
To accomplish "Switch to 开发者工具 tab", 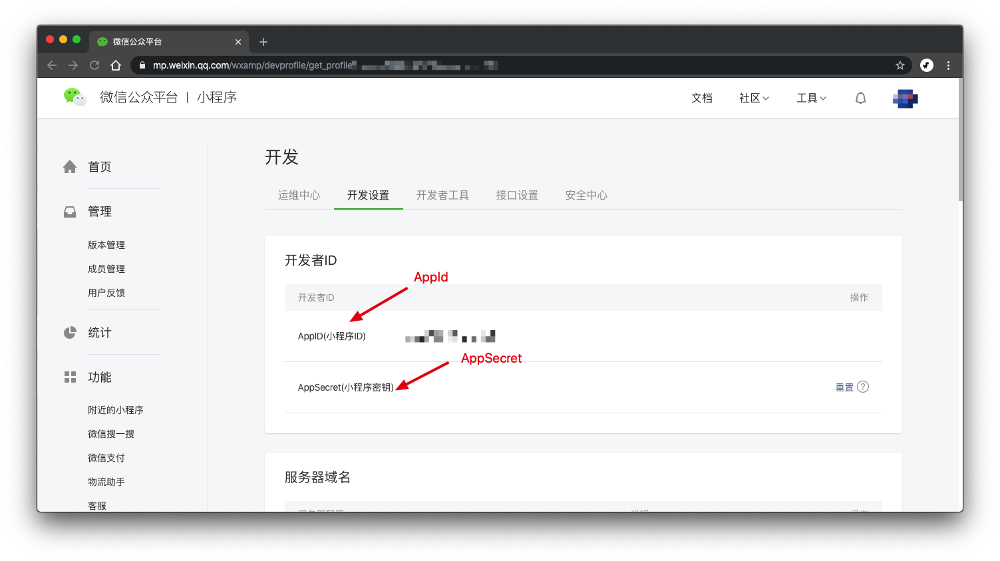I will (x=443, y=195).
